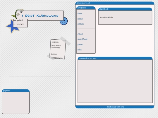Open the 3d art link

coord(80,34)
